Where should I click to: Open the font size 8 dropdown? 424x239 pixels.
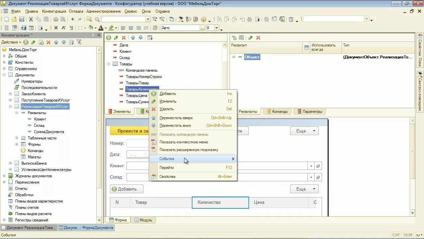point(217,28)
